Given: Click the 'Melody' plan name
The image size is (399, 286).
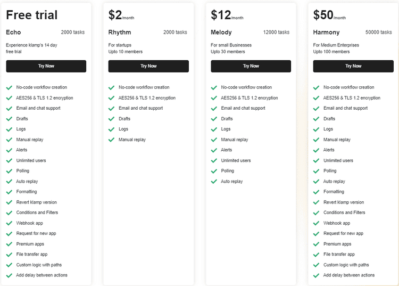Looking at the screenshot, I should (221, 32).
